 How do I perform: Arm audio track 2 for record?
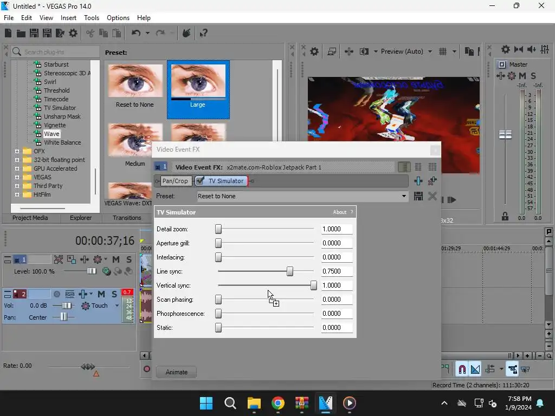click(56, 294)
